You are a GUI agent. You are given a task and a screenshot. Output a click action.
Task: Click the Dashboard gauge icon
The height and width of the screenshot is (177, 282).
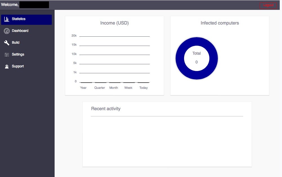click(7, 31)
